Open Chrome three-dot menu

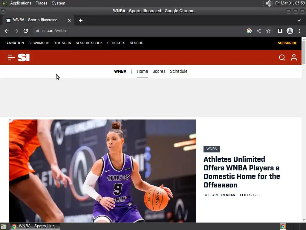[299, 31]
